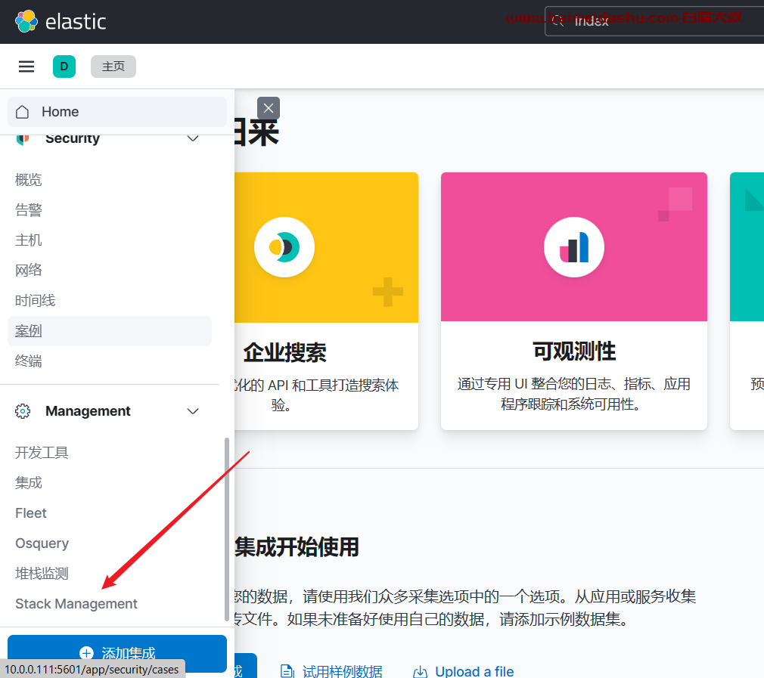Click the 集成开始使用 heading
This screenshot has width=764, height=678.
297,547
